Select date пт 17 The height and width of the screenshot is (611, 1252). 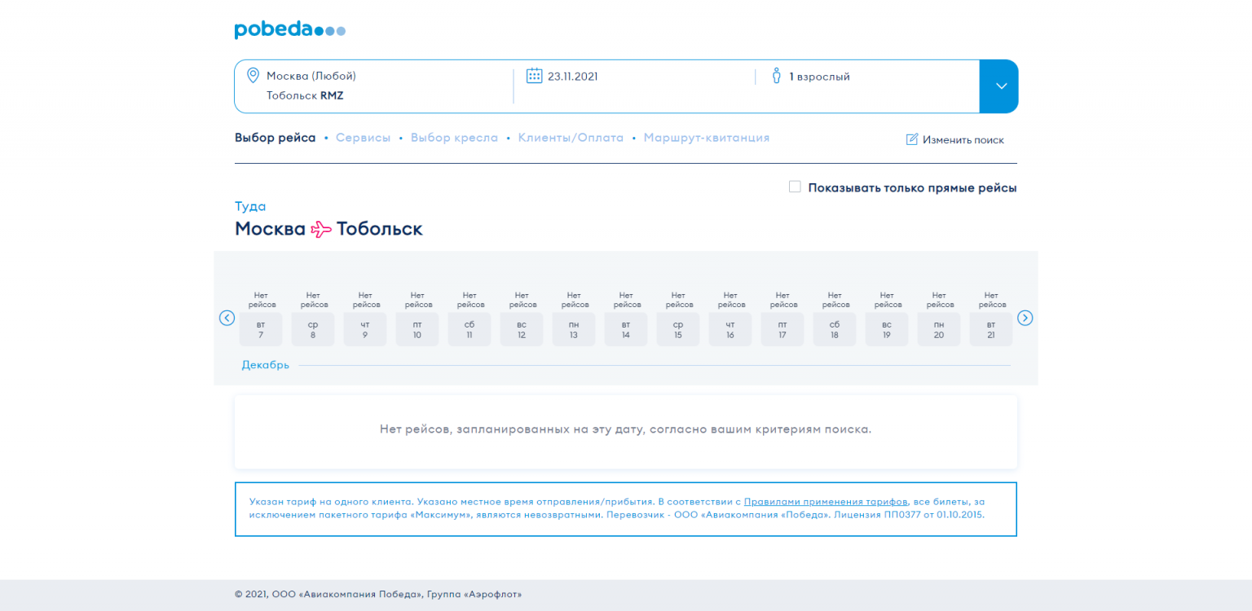(782, 329)
